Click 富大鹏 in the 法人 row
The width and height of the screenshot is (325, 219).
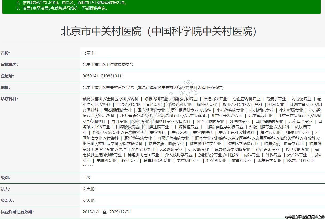click(88, 189)
